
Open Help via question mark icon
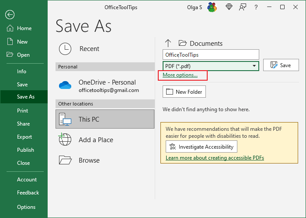click(x=256, y=7)
